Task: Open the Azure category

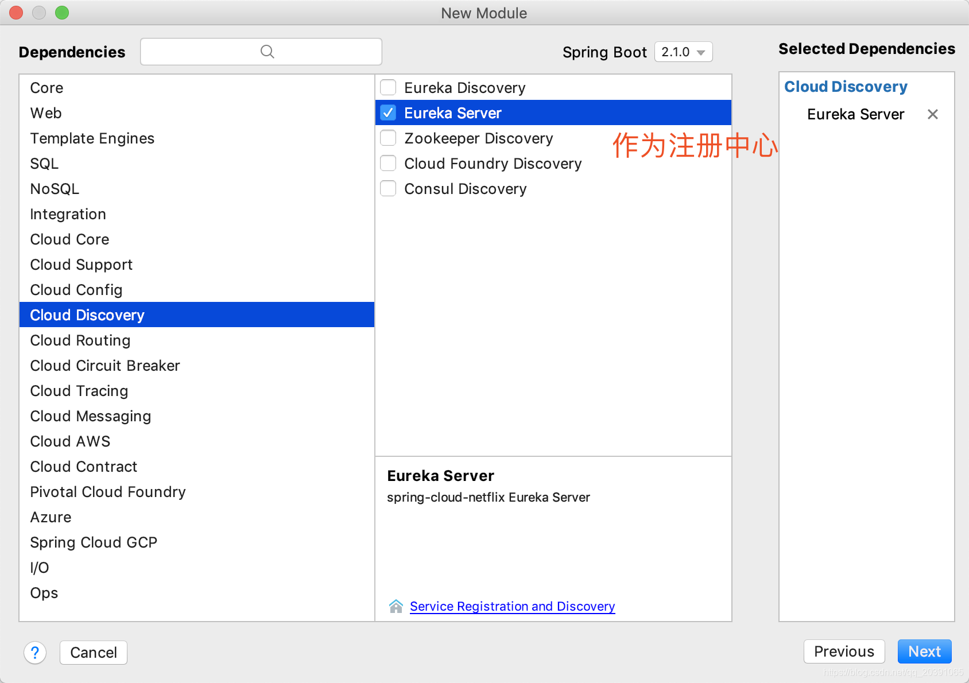Action: click(197, 517)
